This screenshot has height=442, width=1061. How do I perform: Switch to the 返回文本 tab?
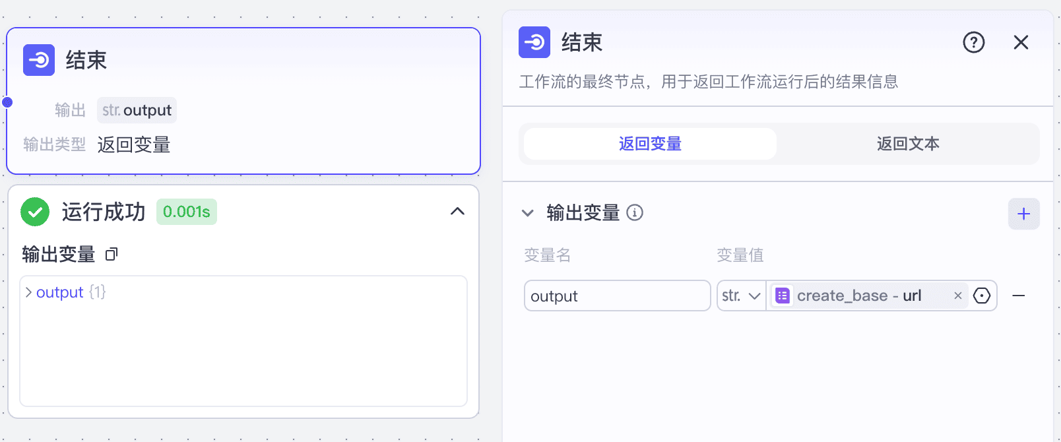coord(908,144)
